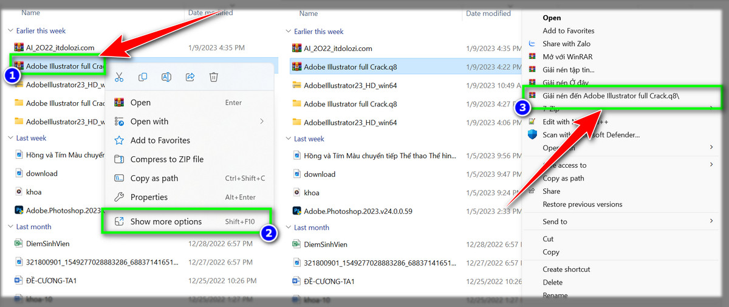Sort by the Name column in the right window
Viewport: 729px width, 307px height.
point(309,13)
